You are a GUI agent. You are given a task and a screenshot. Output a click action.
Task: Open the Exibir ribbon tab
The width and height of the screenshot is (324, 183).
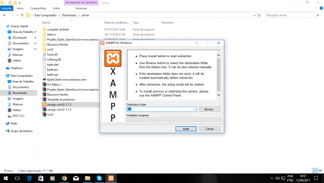click(x=56, y=8)
